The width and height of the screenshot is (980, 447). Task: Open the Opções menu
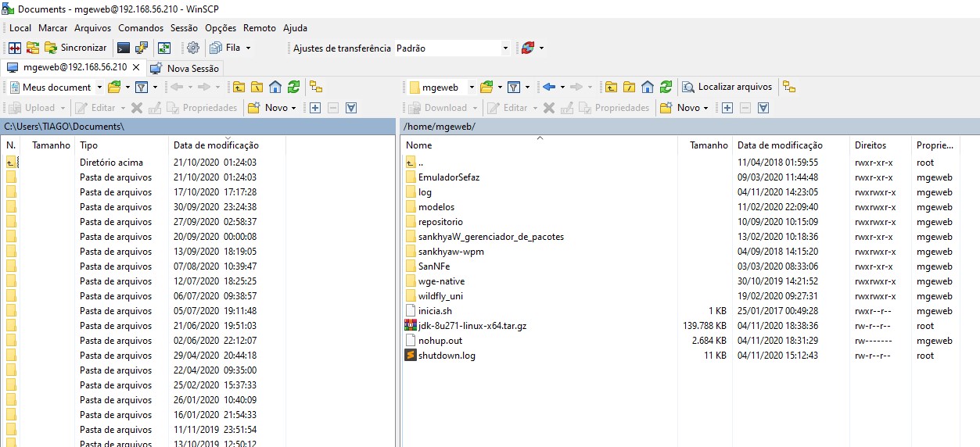click(221, 28)
